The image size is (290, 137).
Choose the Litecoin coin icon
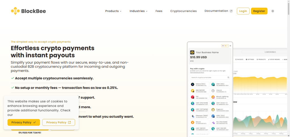tap(213, 91)
